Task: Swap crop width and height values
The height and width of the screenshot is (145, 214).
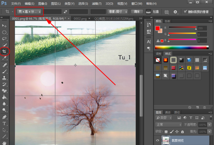Action: click(65, 12)
